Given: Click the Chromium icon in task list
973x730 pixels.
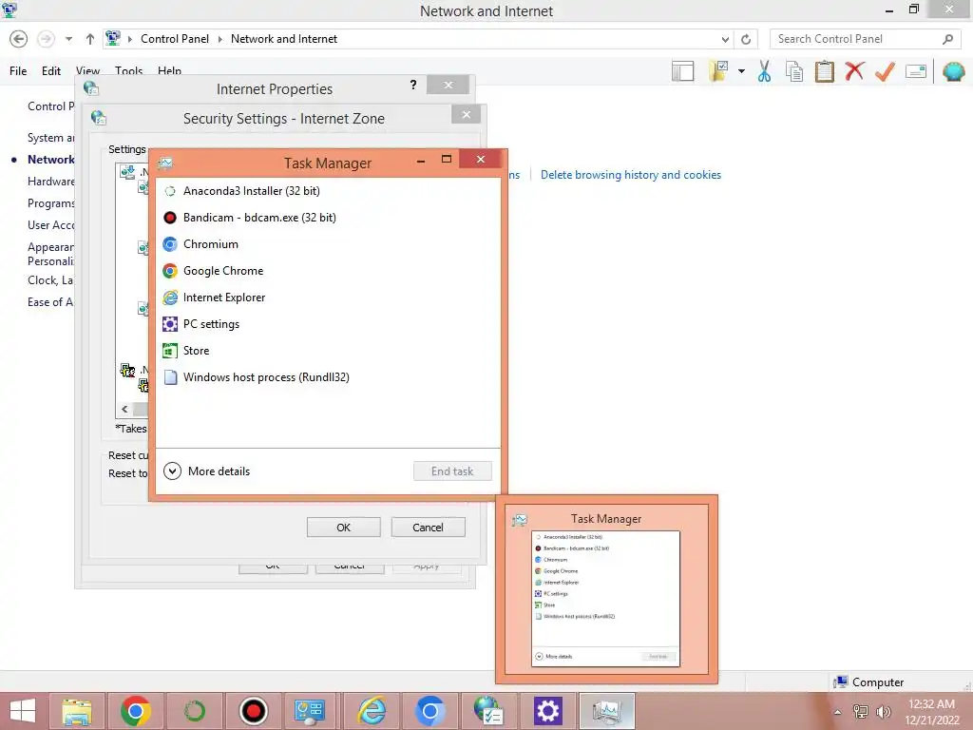Looking at the screenshot, I should (169, 244).
